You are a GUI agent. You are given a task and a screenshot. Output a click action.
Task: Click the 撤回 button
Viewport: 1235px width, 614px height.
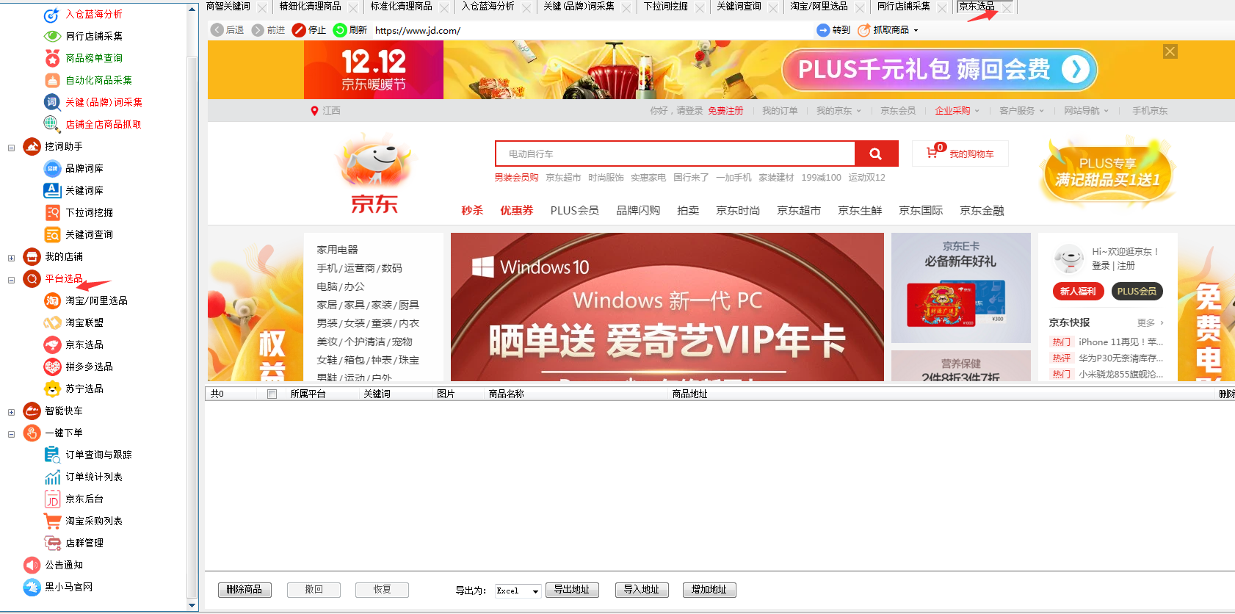[314, 590]
